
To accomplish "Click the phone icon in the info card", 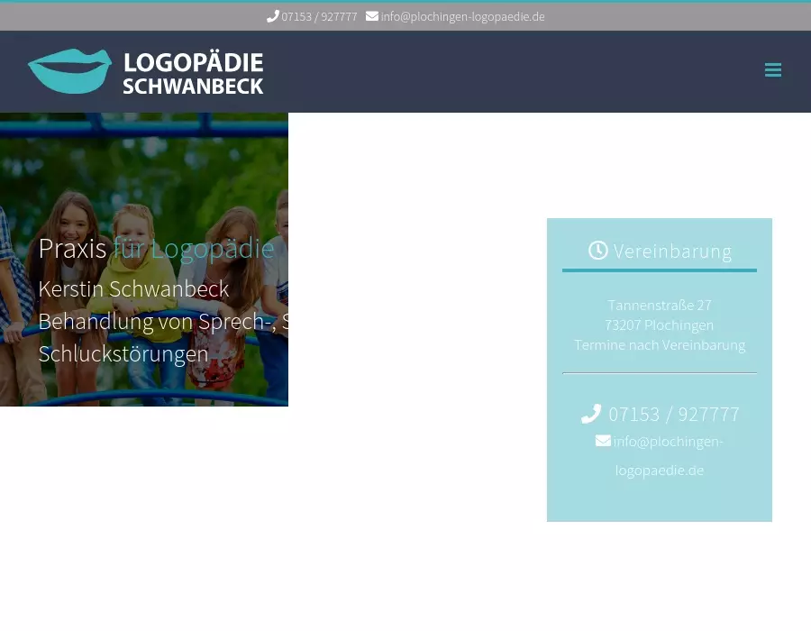I will [591, 414].
